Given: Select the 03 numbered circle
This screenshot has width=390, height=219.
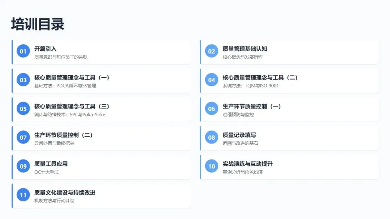Looking at the screenshot, I should click(x=23, y=80).
